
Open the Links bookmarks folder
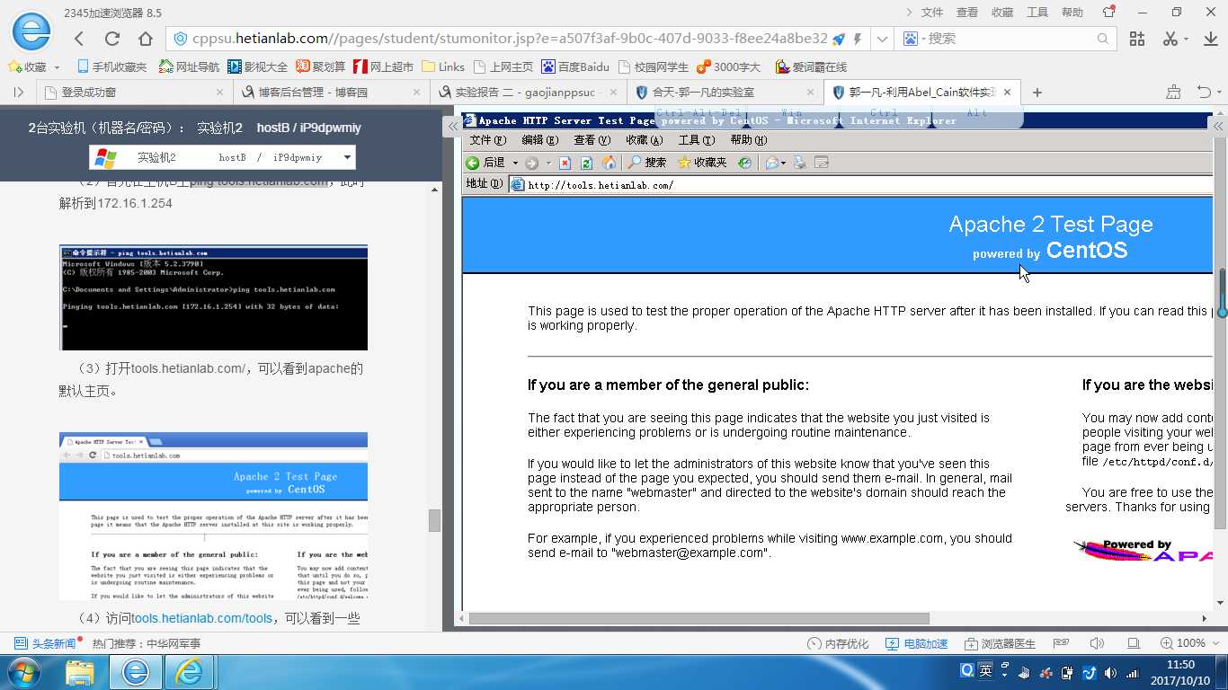pyautogui.click(x=443, y=66)
